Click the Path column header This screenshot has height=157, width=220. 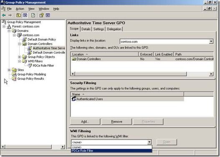point(194,54)
